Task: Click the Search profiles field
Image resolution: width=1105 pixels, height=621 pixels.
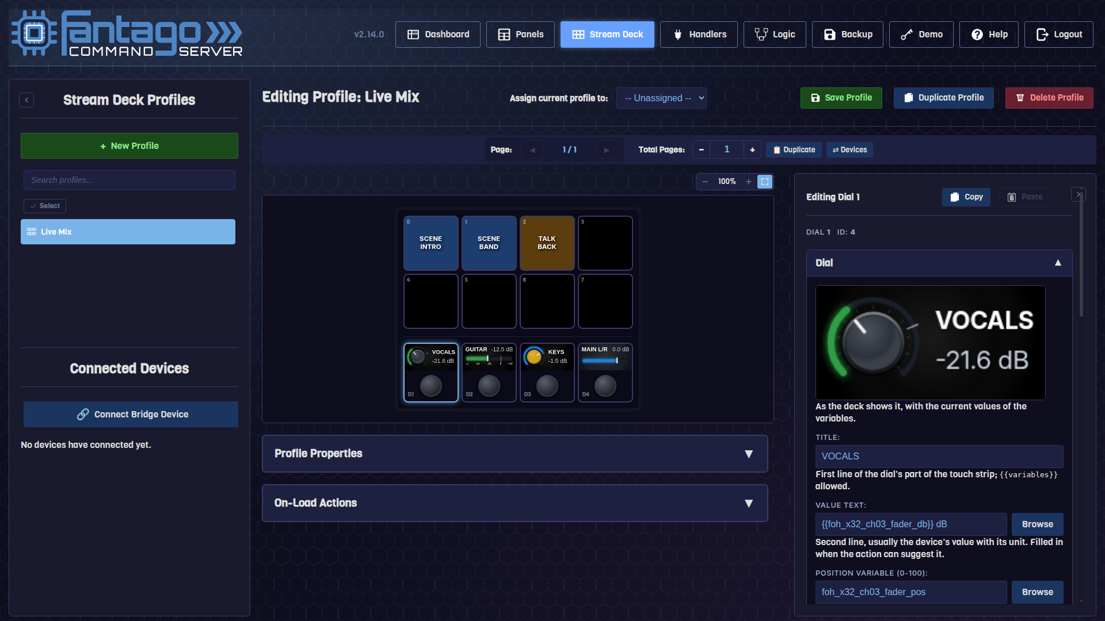Action: click(129, 180)
